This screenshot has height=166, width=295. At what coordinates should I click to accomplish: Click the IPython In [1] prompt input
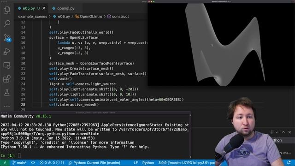[x=19, y=155]
